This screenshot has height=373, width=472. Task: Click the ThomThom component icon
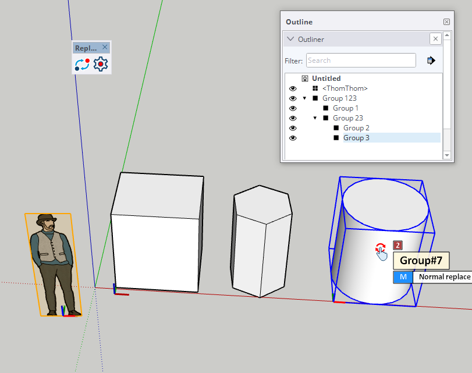click(x=315, y=88)
